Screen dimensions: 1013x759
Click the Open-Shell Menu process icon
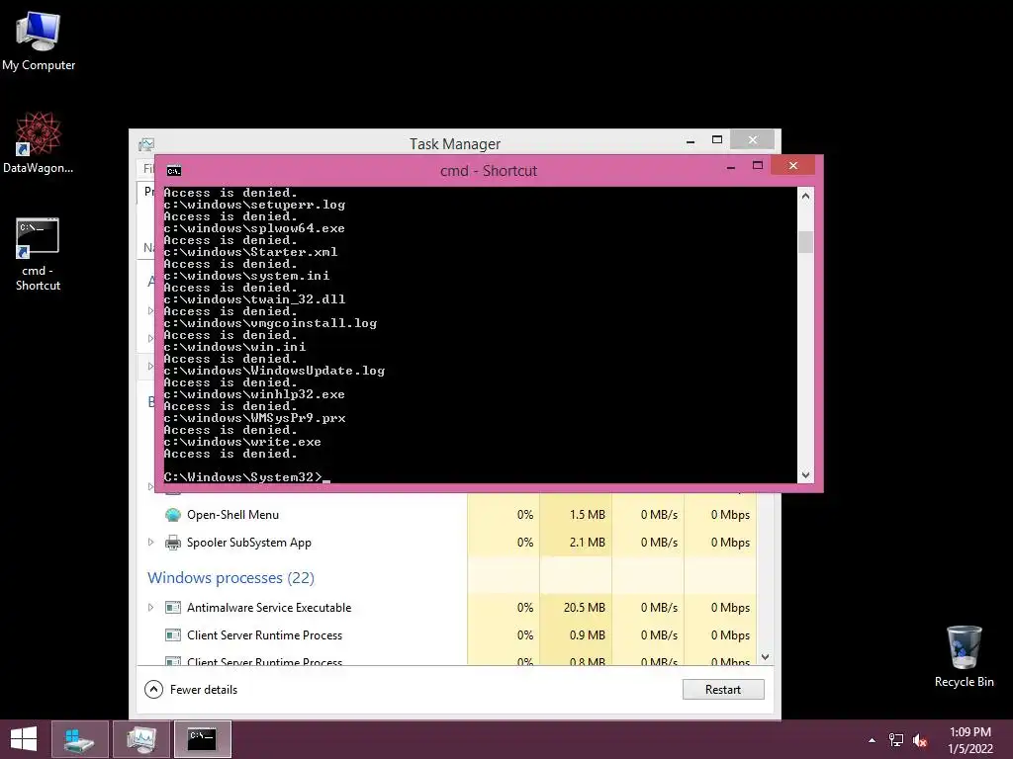pos(172,515)
